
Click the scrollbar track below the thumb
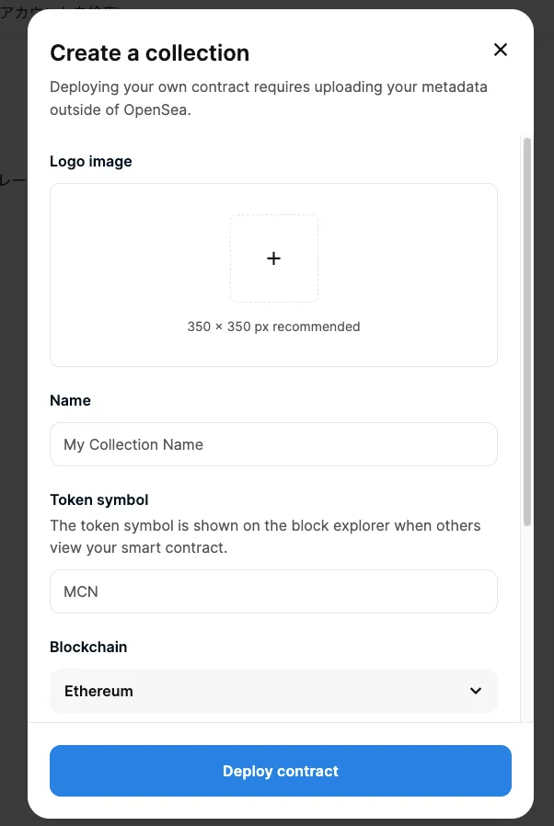click(x=527, y=625)
